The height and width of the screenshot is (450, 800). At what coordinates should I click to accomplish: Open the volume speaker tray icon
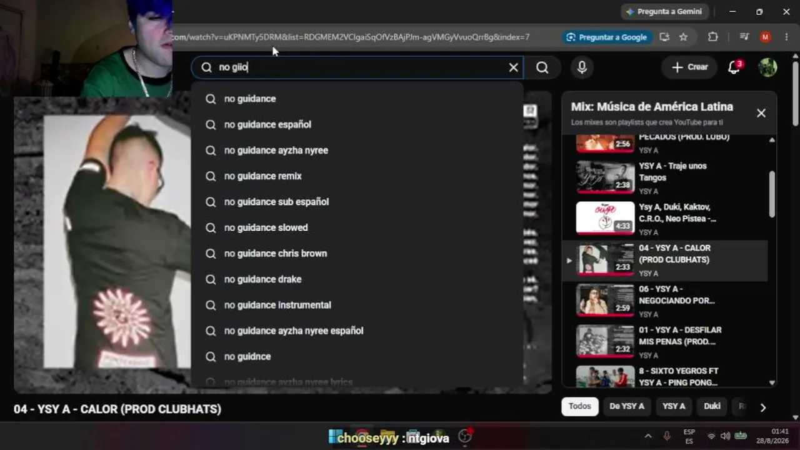click(725, 436)
